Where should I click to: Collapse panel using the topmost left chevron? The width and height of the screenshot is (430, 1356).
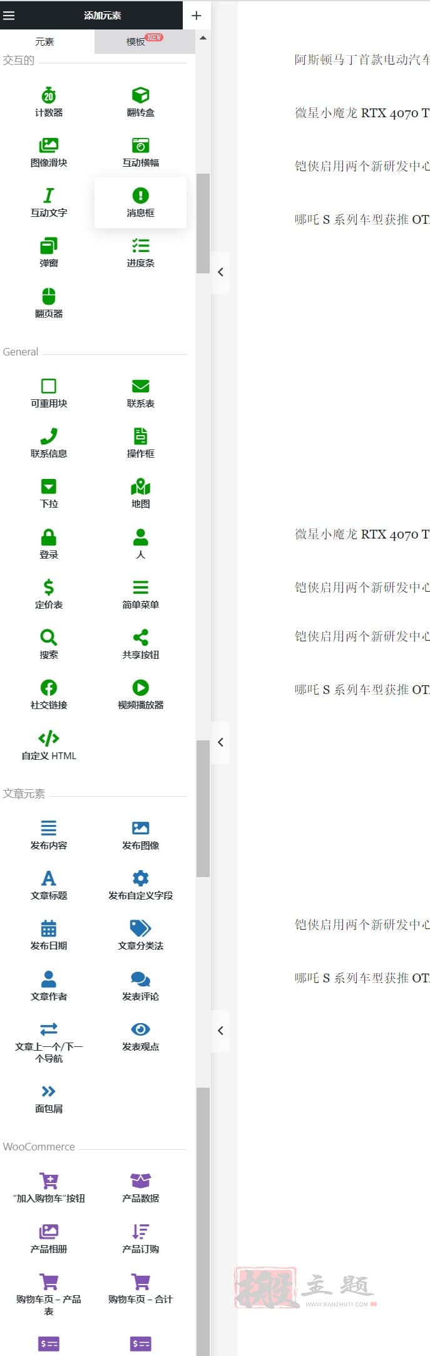click(220, 272)
